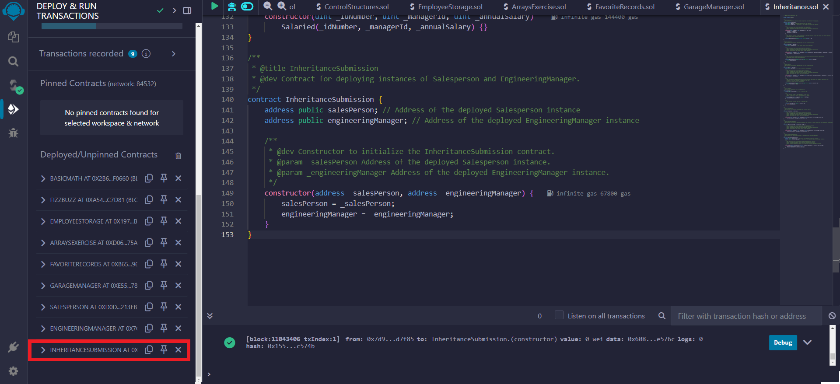
Task: Click the info icon beside Transactions recorded
Action: pyautogui.click(x=146, y=53)
